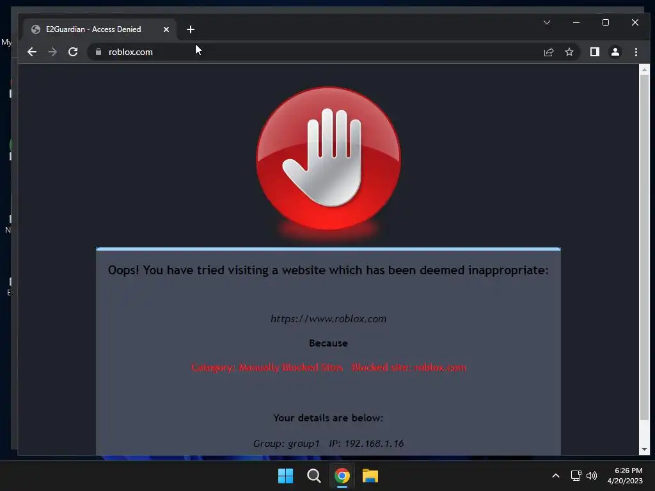Open a new tab with plus button
The image size is (655, 491).
pos(191,29)
